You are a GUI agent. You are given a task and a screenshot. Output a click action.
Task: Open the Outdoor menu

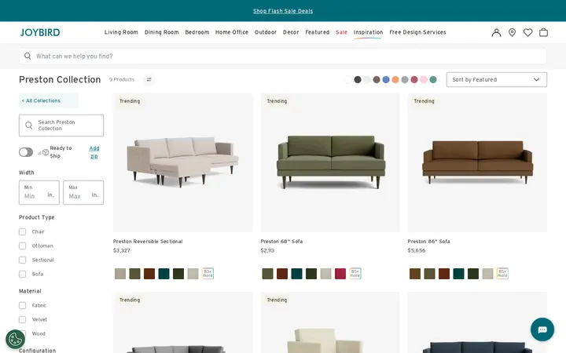point(266,32)
